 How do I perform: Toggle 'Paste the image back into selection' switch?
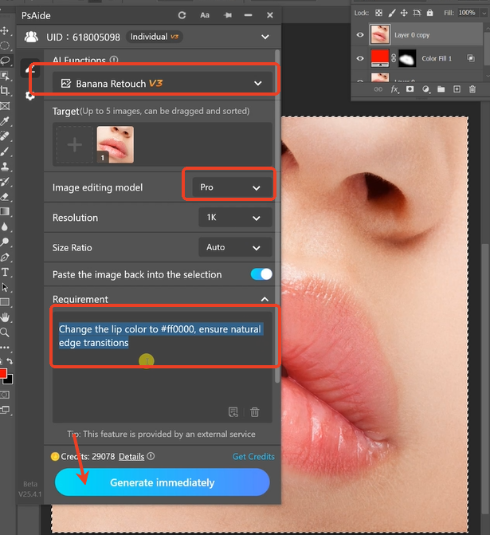(x=261, y=274)
